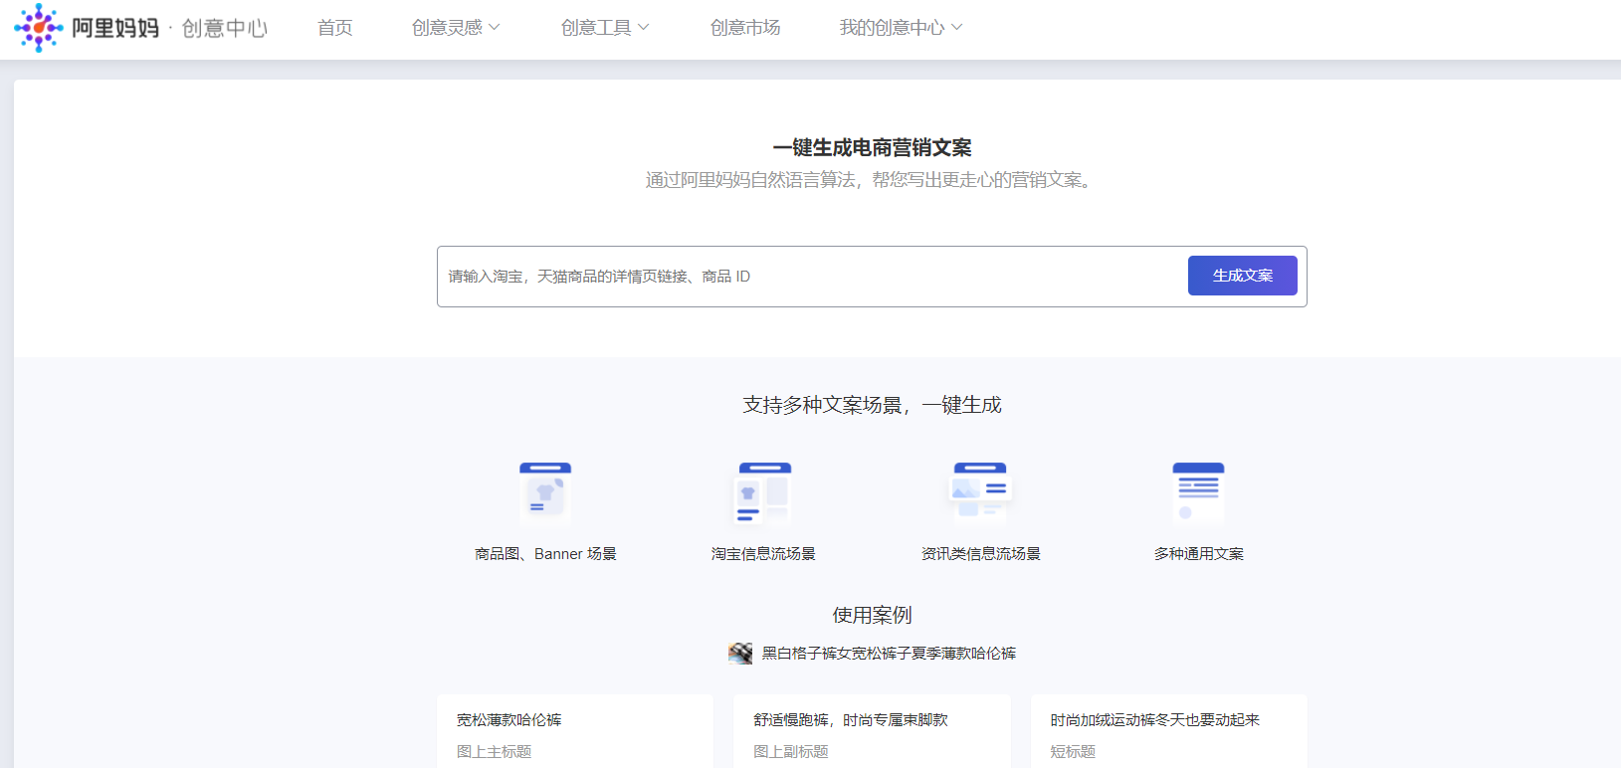Click the 舒适慢跑裤，时尚专属束脚款 copy example
The image size is (1621, 768).
851,720
